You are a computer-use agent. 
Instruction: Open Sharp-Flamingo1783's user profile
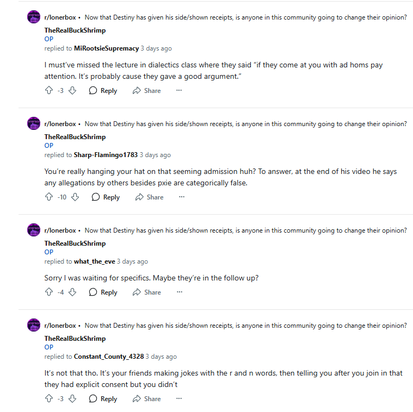[x=106, y=155]
